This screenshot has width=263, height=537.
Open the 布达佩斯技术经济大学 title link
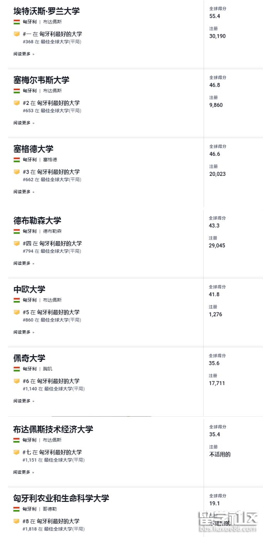[53, 429]
